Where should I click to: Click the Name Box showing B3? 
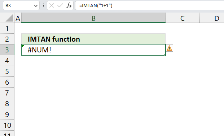point(21,5)
